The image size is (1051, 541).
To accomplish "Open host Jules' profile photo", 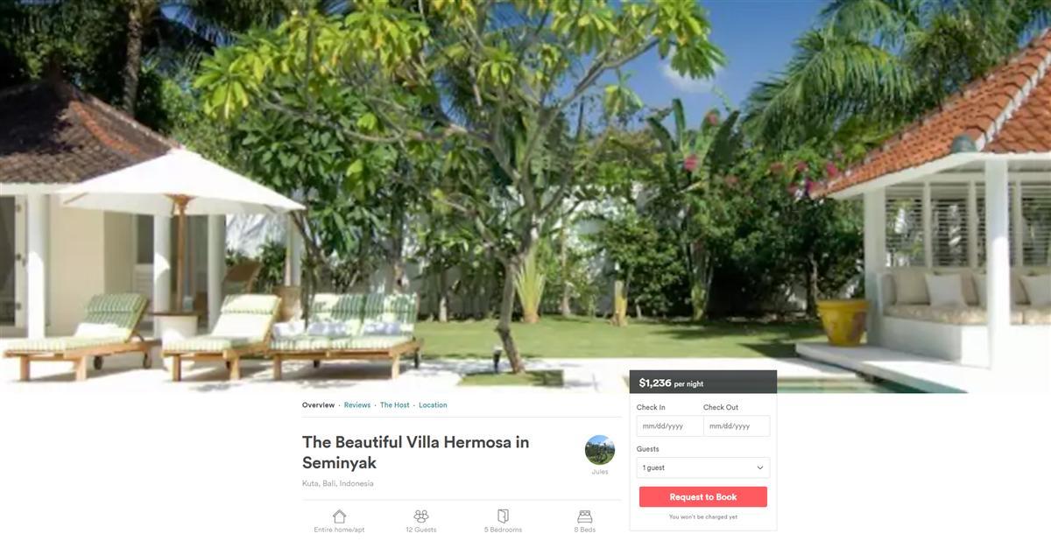I will tap(600, 450).
